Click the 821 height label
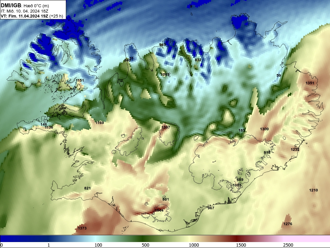The width and height of the screenshot is (330, 248). (x=87, y=188)
